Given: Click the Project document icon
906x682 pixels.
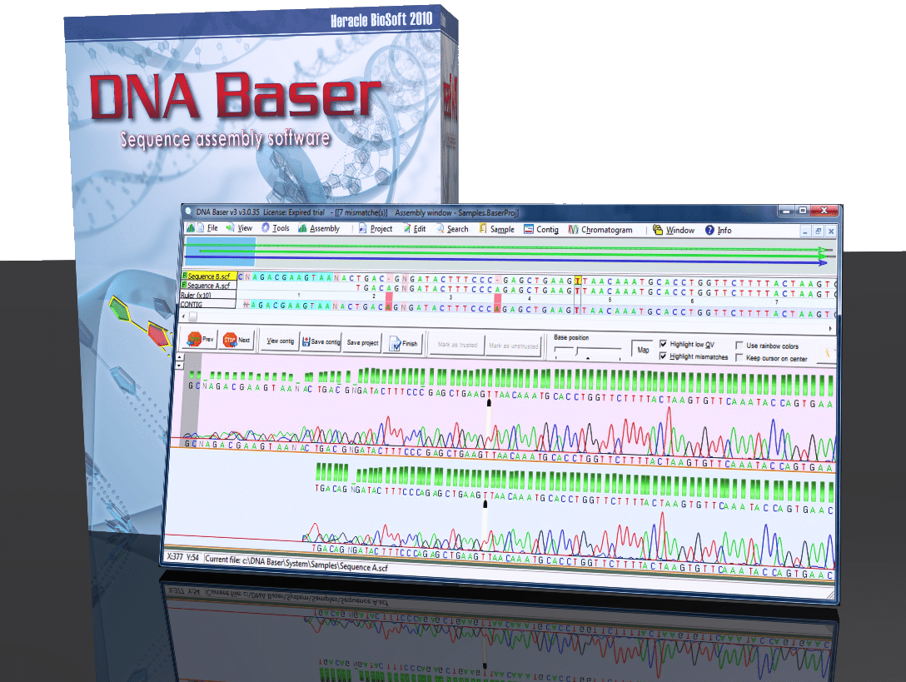Looking at the screenshot, I should (362, 229).
